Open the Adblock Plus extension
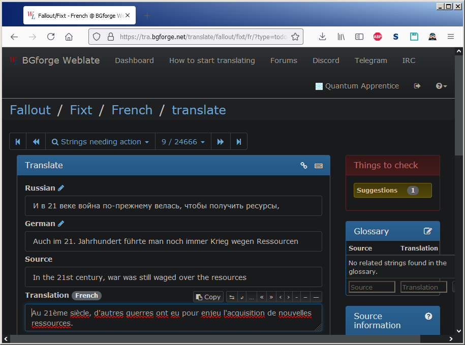 378,37
